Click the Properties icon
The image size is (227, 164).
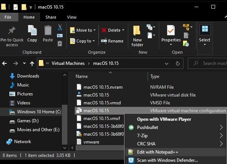(x=171, y=30)
